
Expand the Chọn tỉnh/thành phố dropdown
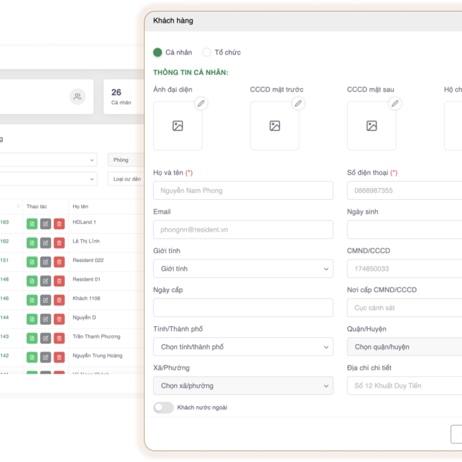pyautogui.click(x=243, y=347)
